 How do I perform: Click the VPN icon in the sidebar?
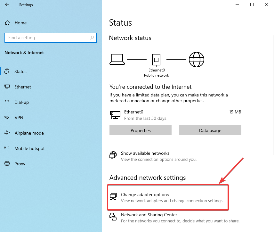point(7,118)
